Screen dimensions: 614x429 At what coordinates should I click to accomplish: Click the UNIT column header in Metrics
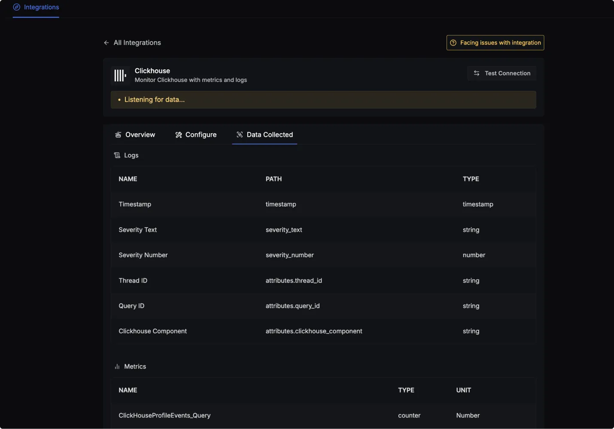click(464, 390)
